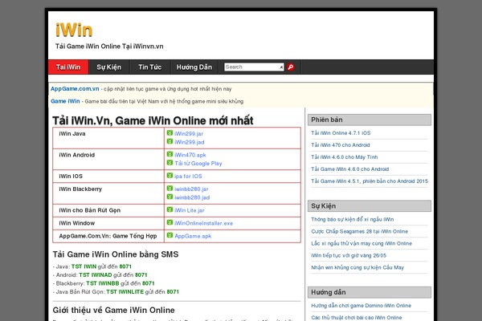Open Nhận win khủng sự kiện Cầu May link
This screenshot has height=321, width=482.
coord(357,267)
